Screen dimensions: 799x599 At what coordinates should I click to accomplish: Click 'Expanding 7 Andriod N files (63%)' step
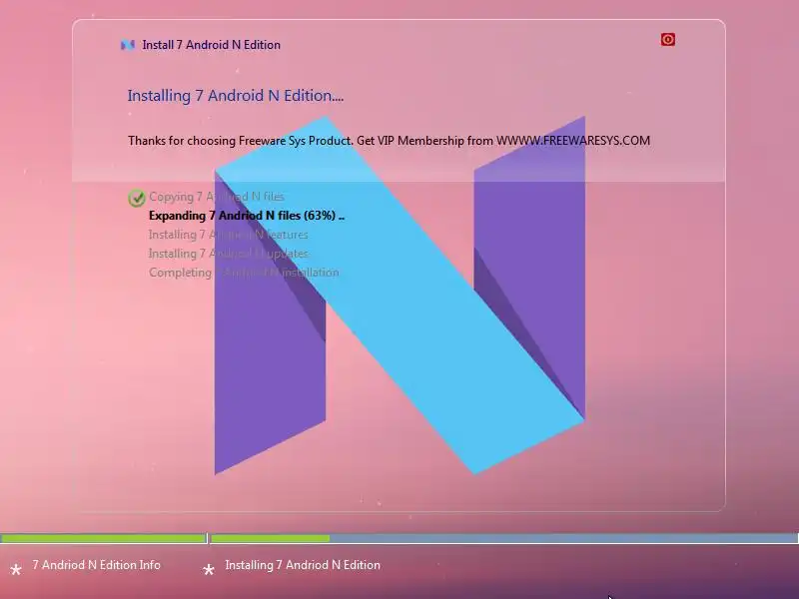pyautogui.click(x=247, y=216)
